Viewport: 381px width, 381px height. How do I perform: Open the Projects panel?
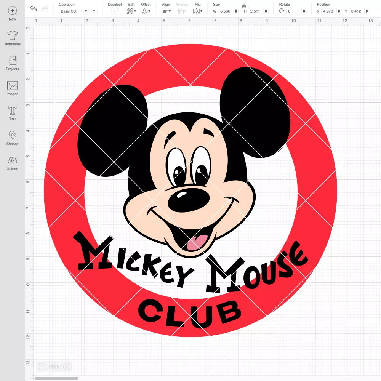pyautogui.click(x=13, y=63)
